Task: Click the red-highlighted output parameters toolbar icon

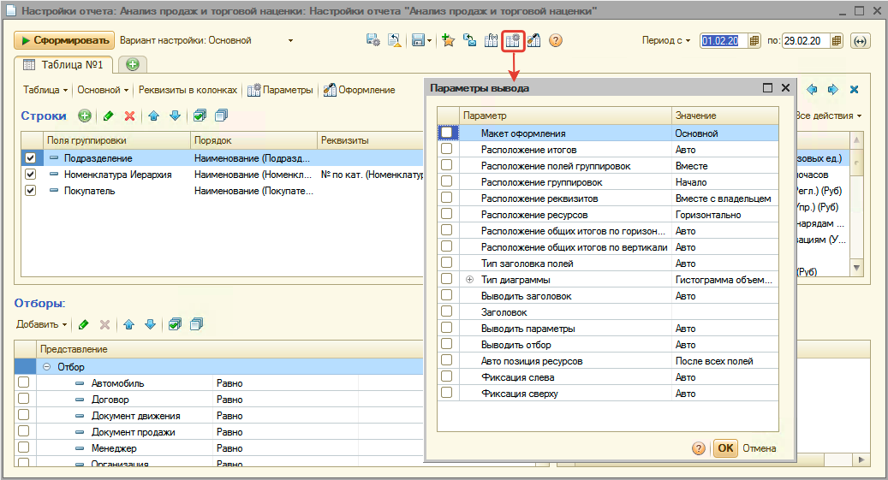Action: click(x=513, y=40)
